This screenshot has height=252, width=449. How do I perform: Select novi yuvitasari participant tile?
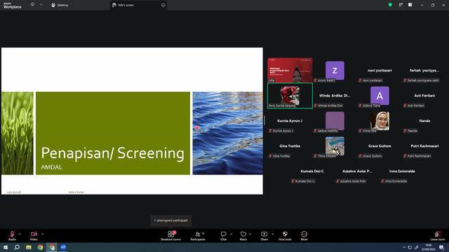click(x=380, y=71)
